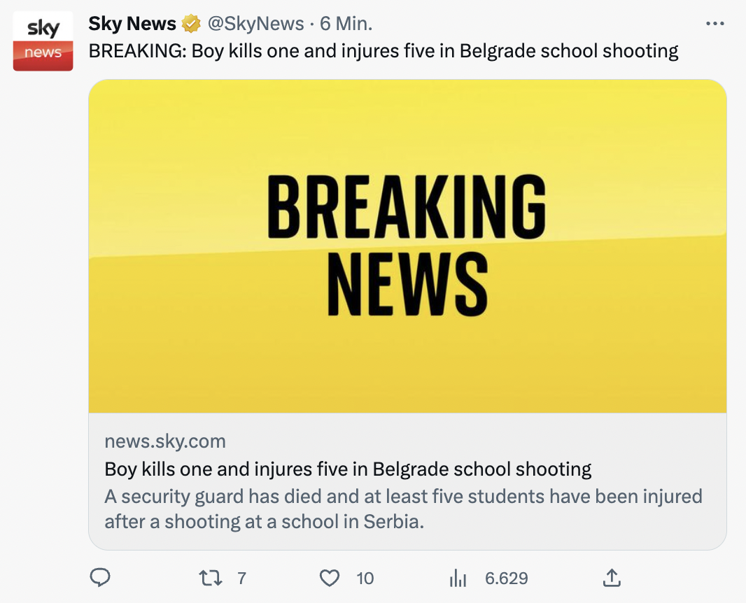
Task: Click the card description about security guard
Action: point(402,509)
